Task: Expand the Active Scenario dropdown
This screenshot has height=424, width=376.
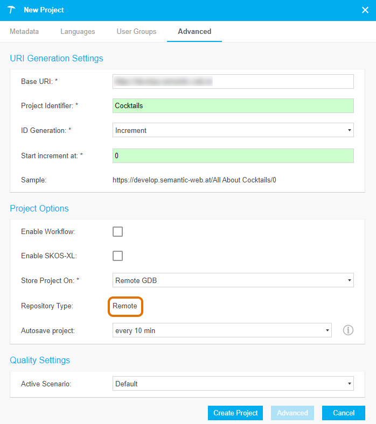Action: tap(233, 384)
